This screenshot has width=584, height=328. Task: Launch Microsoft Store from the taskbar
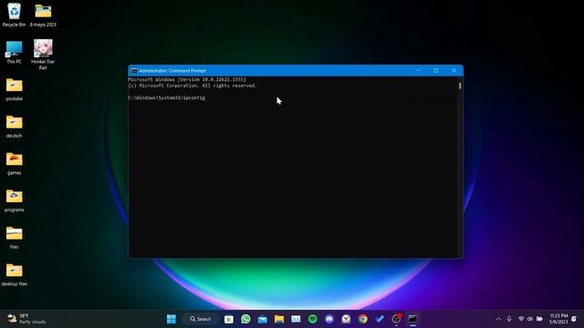pos(229,319)
